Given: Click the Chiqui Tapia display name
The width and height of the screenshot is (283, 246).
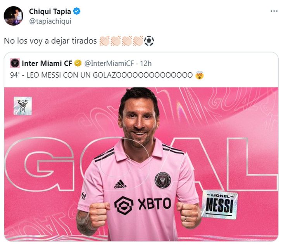Looking at the screenshot, I should [x=50, y=11].
